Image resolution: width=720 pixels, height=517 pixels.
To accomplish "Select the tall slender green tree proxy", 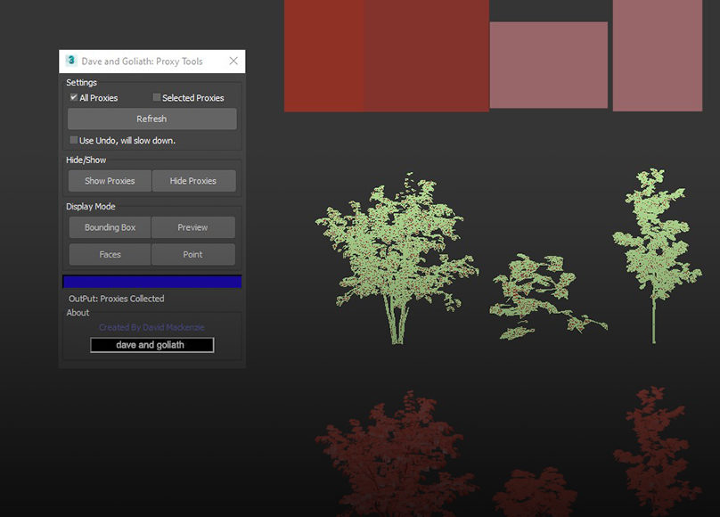I will point(653,241).
